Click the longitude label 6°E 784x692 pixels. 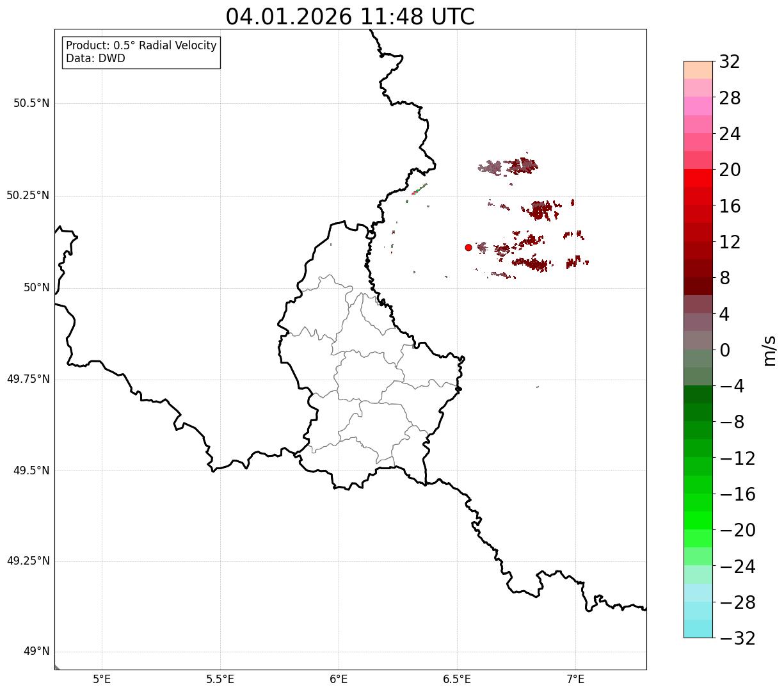coord(339,679)
